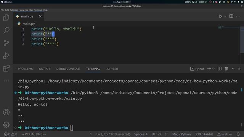244x137 pixels.
Task: Close the main.py editor tab
Action: pyautogui.click(x=40, y=16)
